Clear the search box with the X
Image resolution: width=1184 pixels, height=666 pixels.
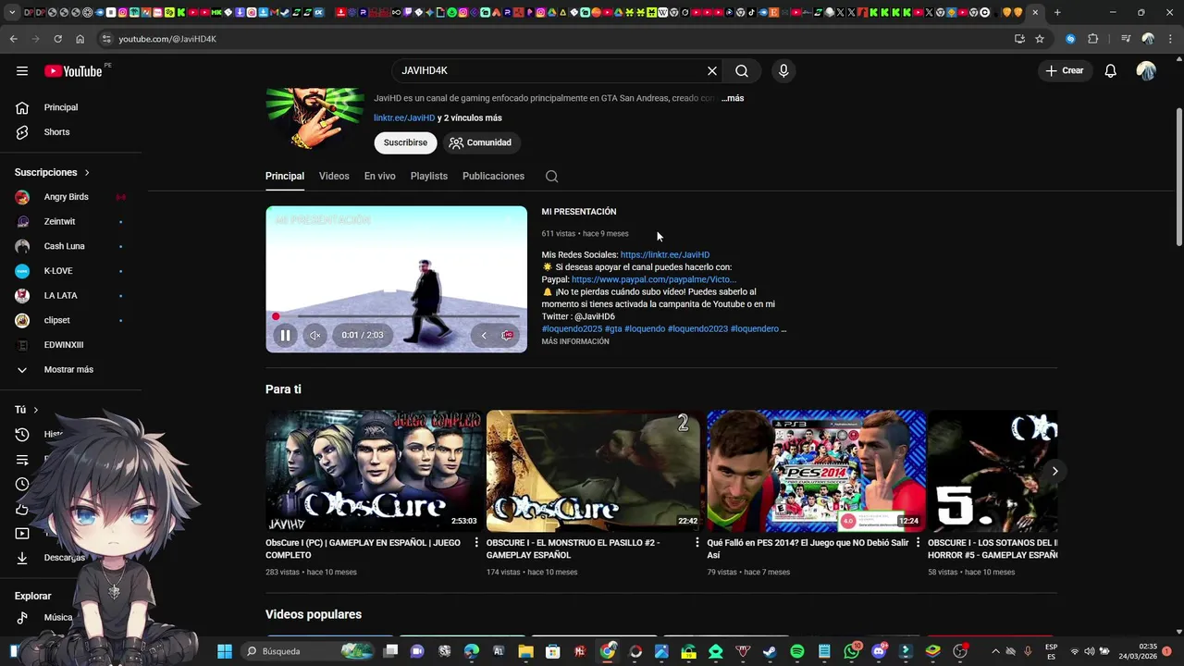[x=712, y=70]
